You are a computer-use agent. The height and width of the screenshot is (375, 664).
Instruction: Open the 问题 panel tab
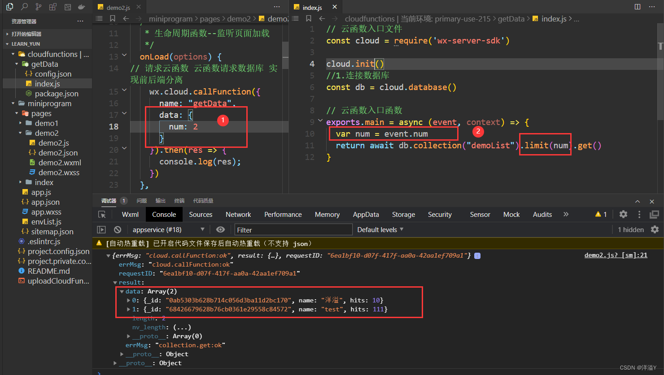[142, 201]
